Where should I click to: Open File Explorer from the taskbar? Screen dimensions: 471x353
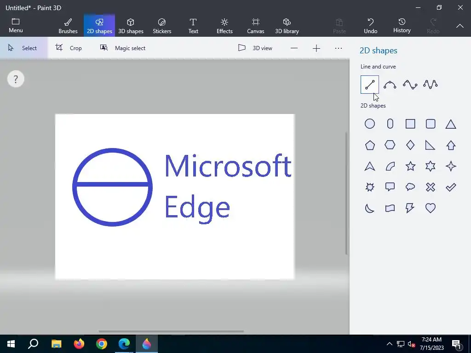(56, 344)
